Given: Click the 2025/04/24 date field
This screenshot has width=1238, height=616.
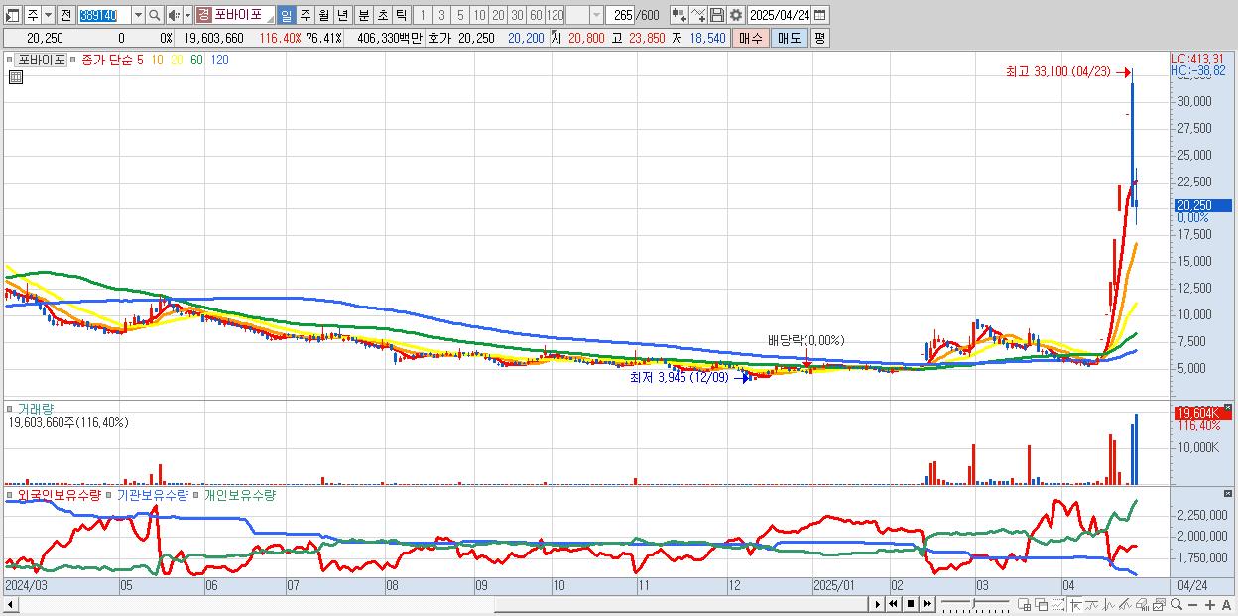Looking at the screenshot, I should pos(779,15).
